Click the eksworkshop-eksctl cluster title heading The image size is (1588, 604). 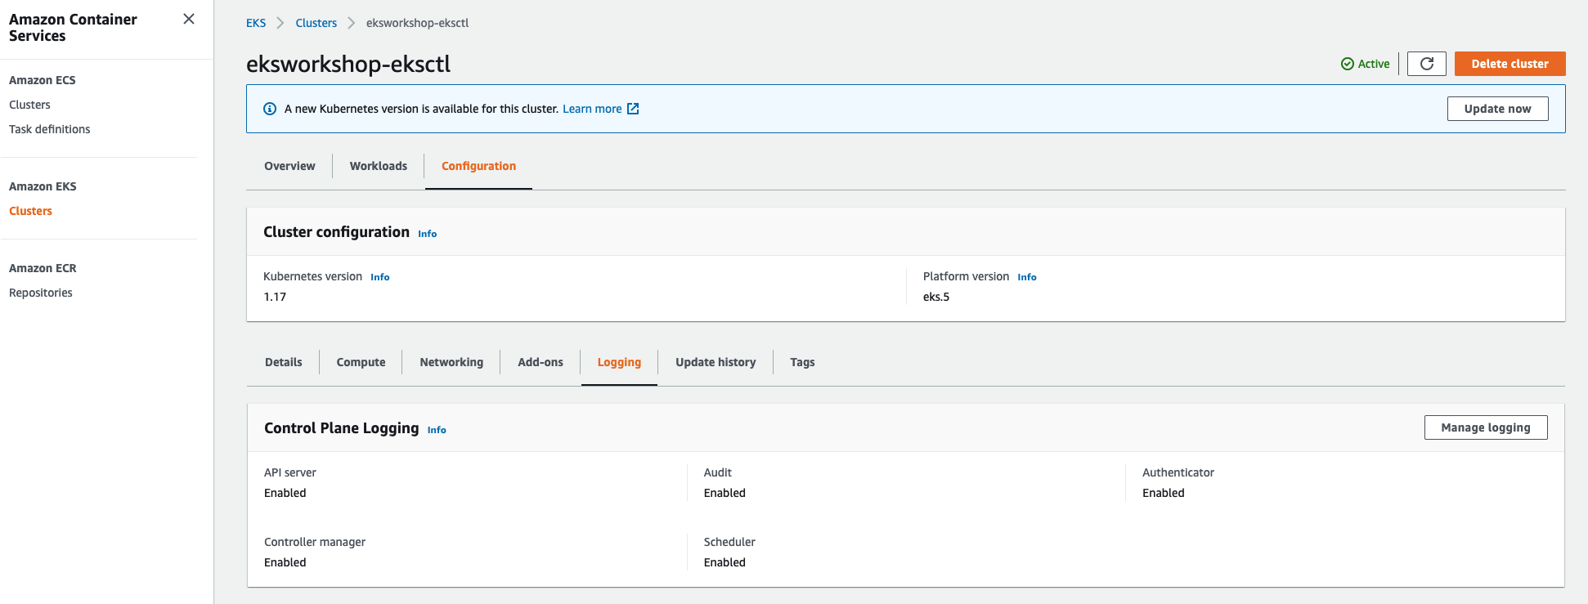(348, 64)
